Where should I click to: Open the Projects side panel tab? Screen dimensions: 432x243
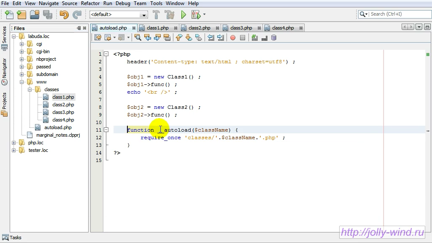pyautogui.click(x=4, y=105)
